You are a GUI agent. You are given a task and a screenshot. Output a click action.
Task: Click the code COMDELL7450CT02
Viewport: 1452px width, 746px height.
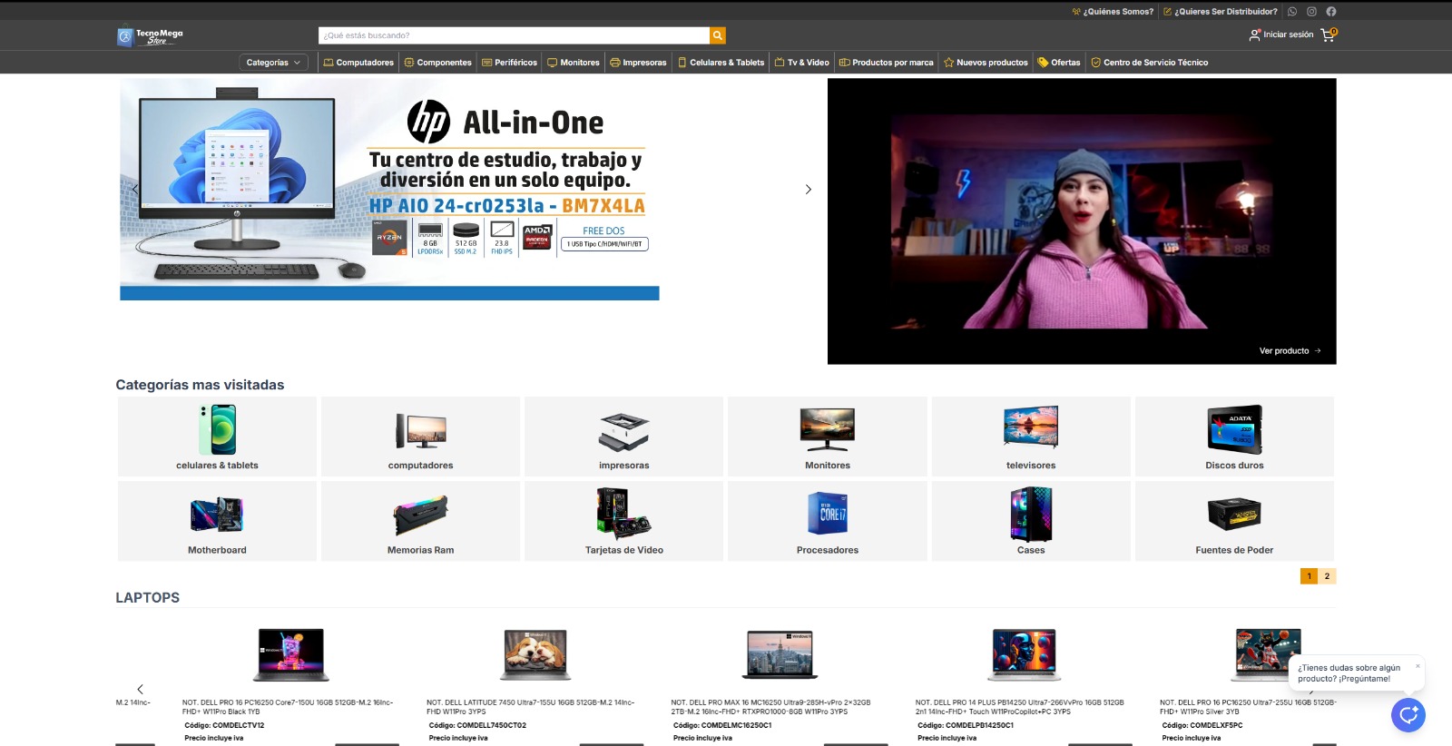click(477, 725)
